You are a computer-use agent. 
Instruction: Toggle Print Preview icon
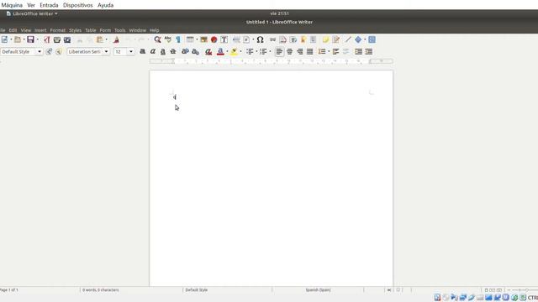coord(67,39)
